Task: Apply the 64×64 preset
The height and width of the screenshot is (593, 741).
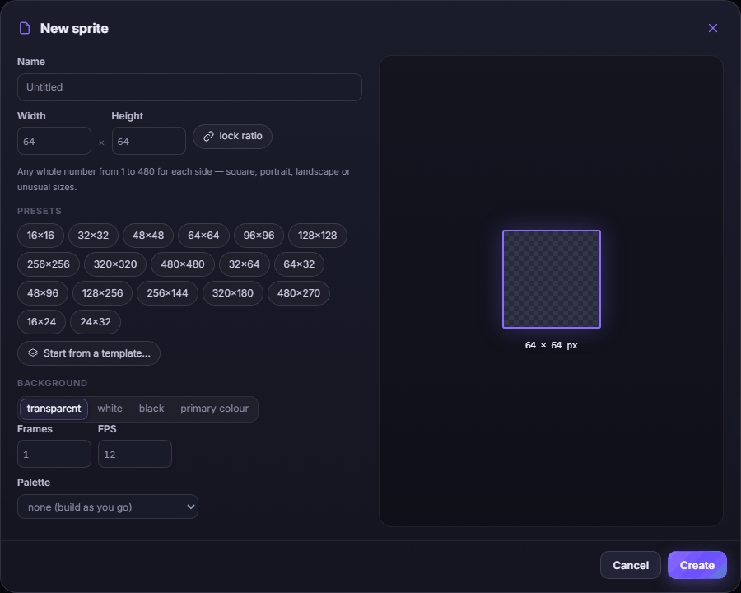Action: click(x=203, y=236)
